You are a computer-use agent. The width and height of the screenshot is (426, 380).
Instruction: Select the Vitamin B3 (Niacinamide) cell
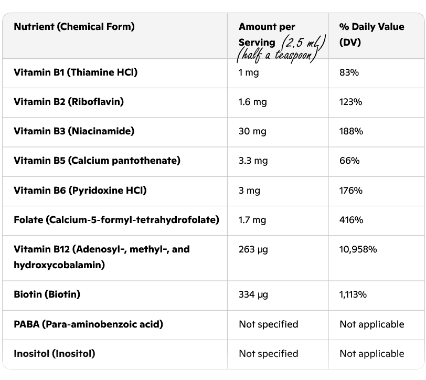point(74,131)
